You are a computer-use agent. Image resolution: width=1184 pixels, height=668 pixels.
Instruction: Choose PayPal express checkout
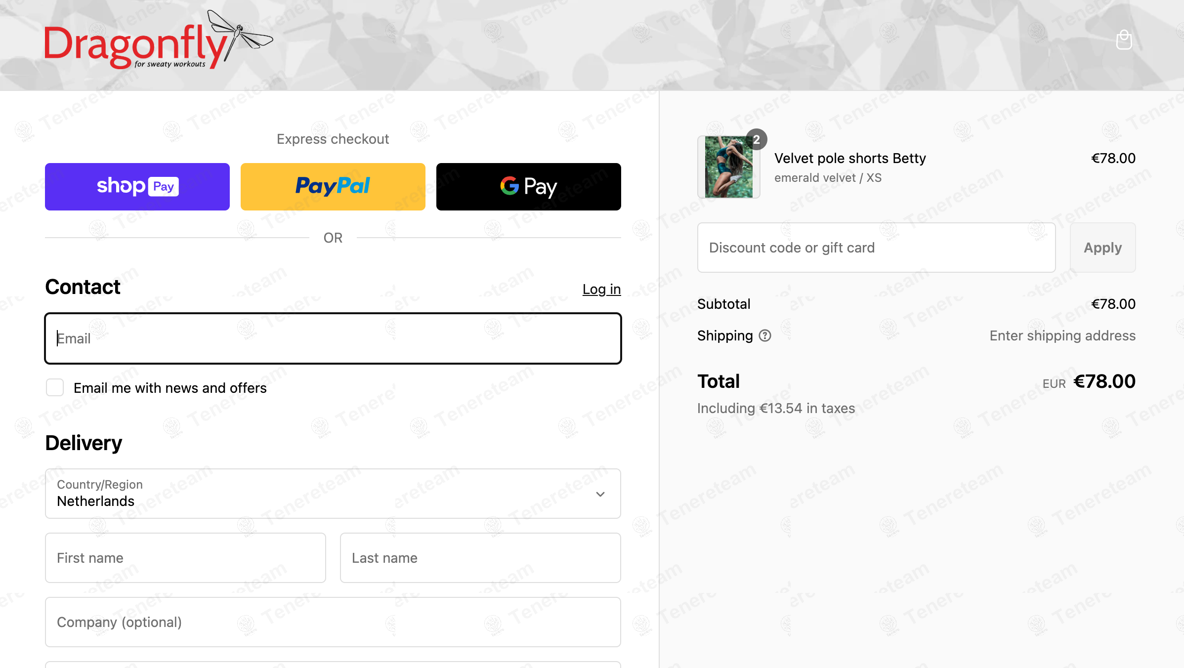[333, 187]
